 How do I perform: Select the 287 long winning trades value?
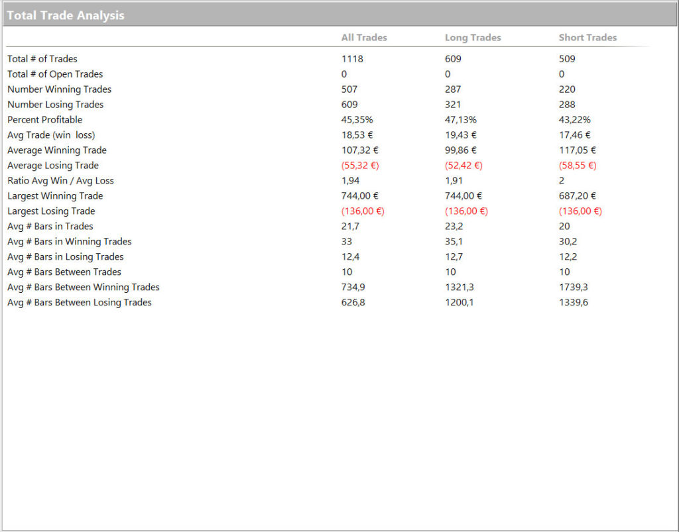(453, 89)
